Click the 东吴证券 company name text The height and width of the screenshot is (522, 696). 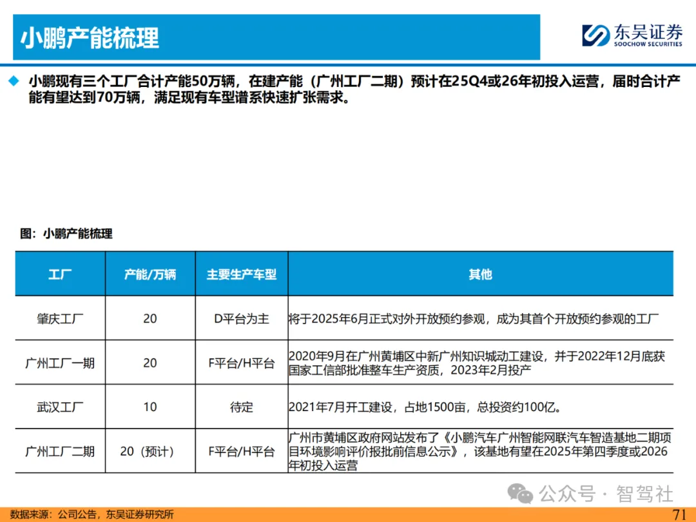click(x=648, y=32)
